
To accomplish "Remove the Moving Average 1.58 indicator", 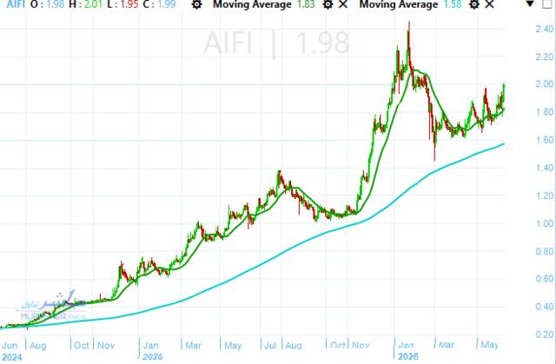I will pos(489,4).
